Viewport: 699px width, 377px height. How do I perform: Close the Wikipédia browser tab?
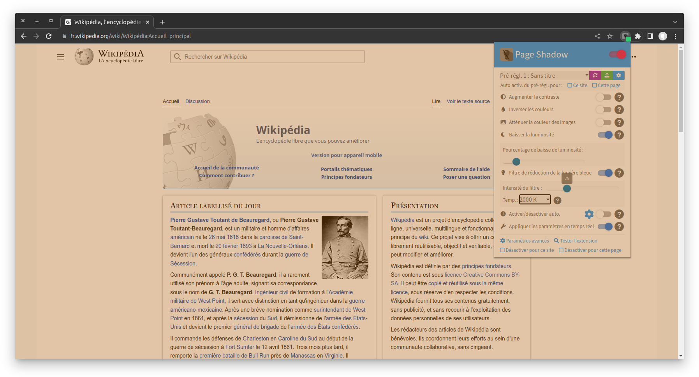[148, 22]
